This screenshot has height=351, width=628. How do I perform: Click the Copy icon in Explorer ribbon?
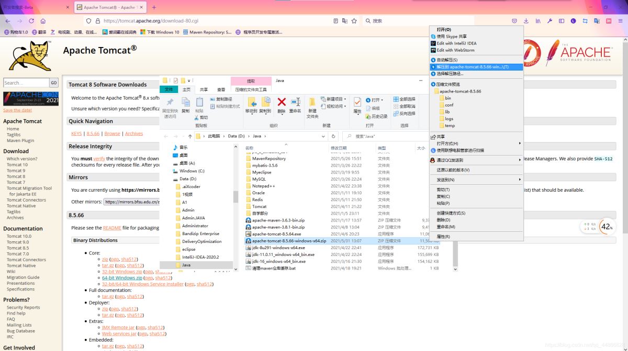185,102
